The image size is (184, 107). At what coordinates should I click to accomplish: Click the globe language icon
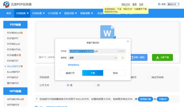click(x=159, y=4)
